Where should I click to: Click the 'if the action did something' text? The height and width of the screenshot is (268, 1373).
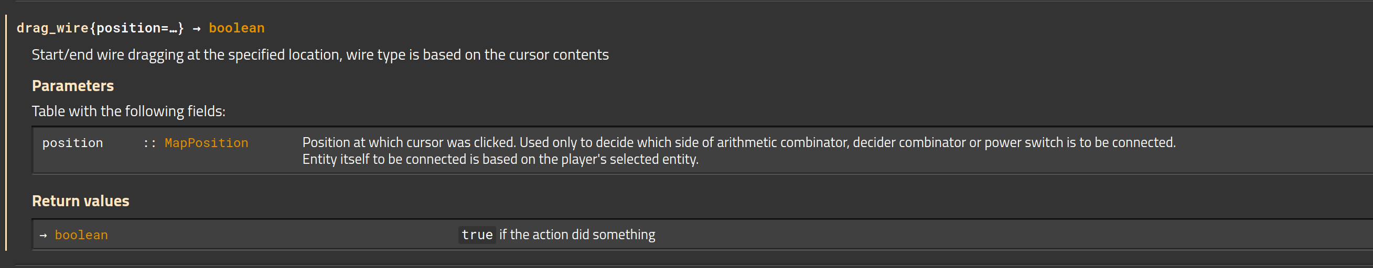pos(577,234)
